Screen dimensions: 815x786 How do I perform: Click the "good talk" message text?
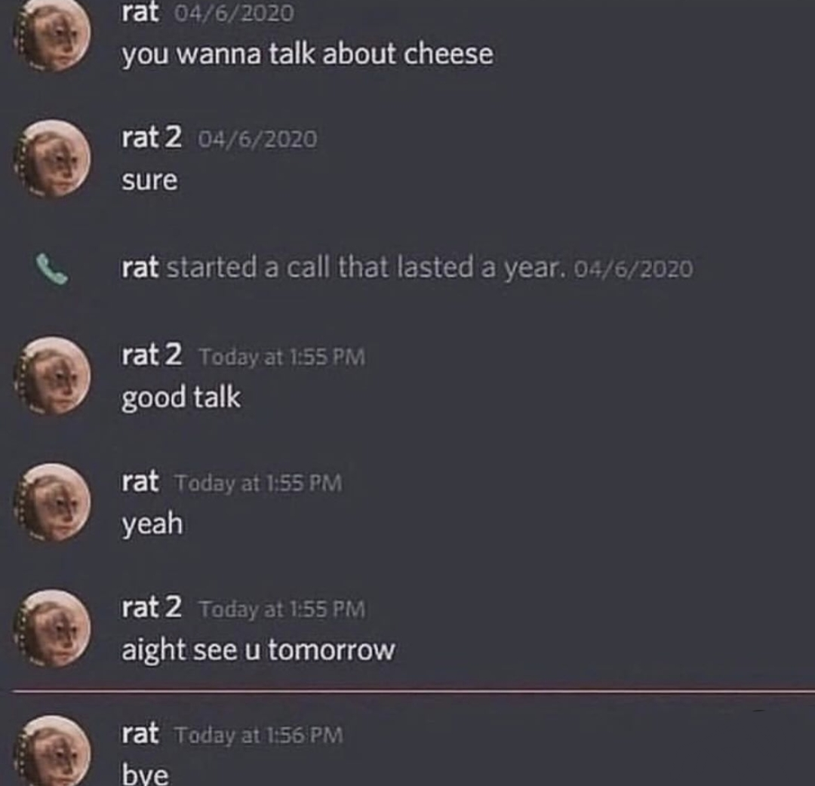[181, 398]
